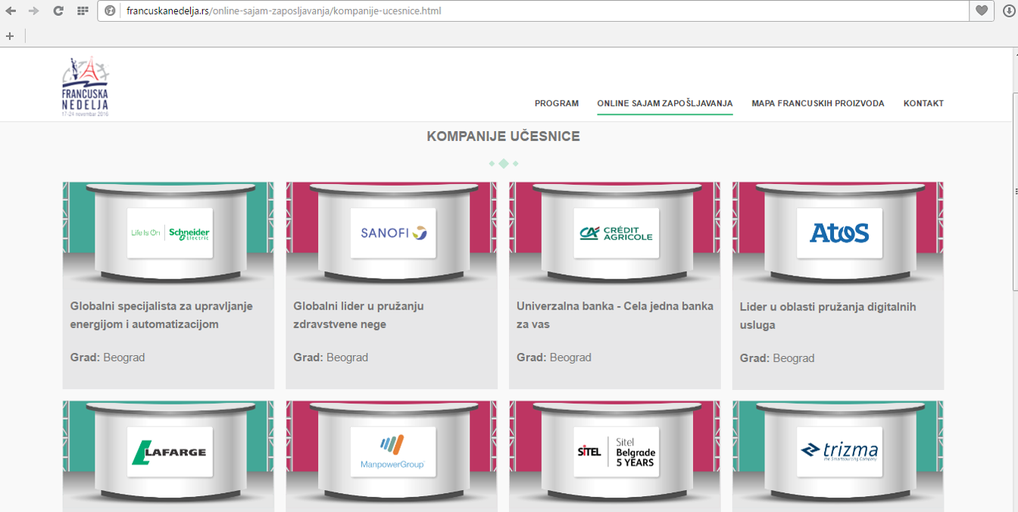Click the address bar URL field

point(530,11)
